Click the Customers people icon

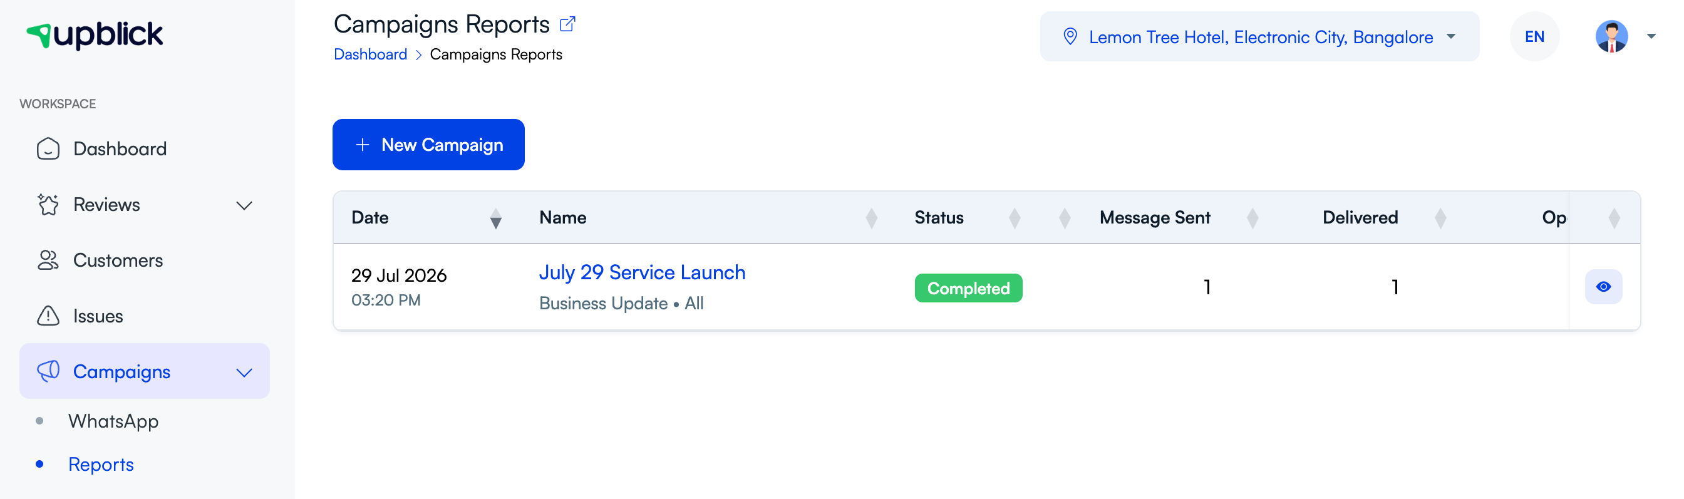[48, 260]
